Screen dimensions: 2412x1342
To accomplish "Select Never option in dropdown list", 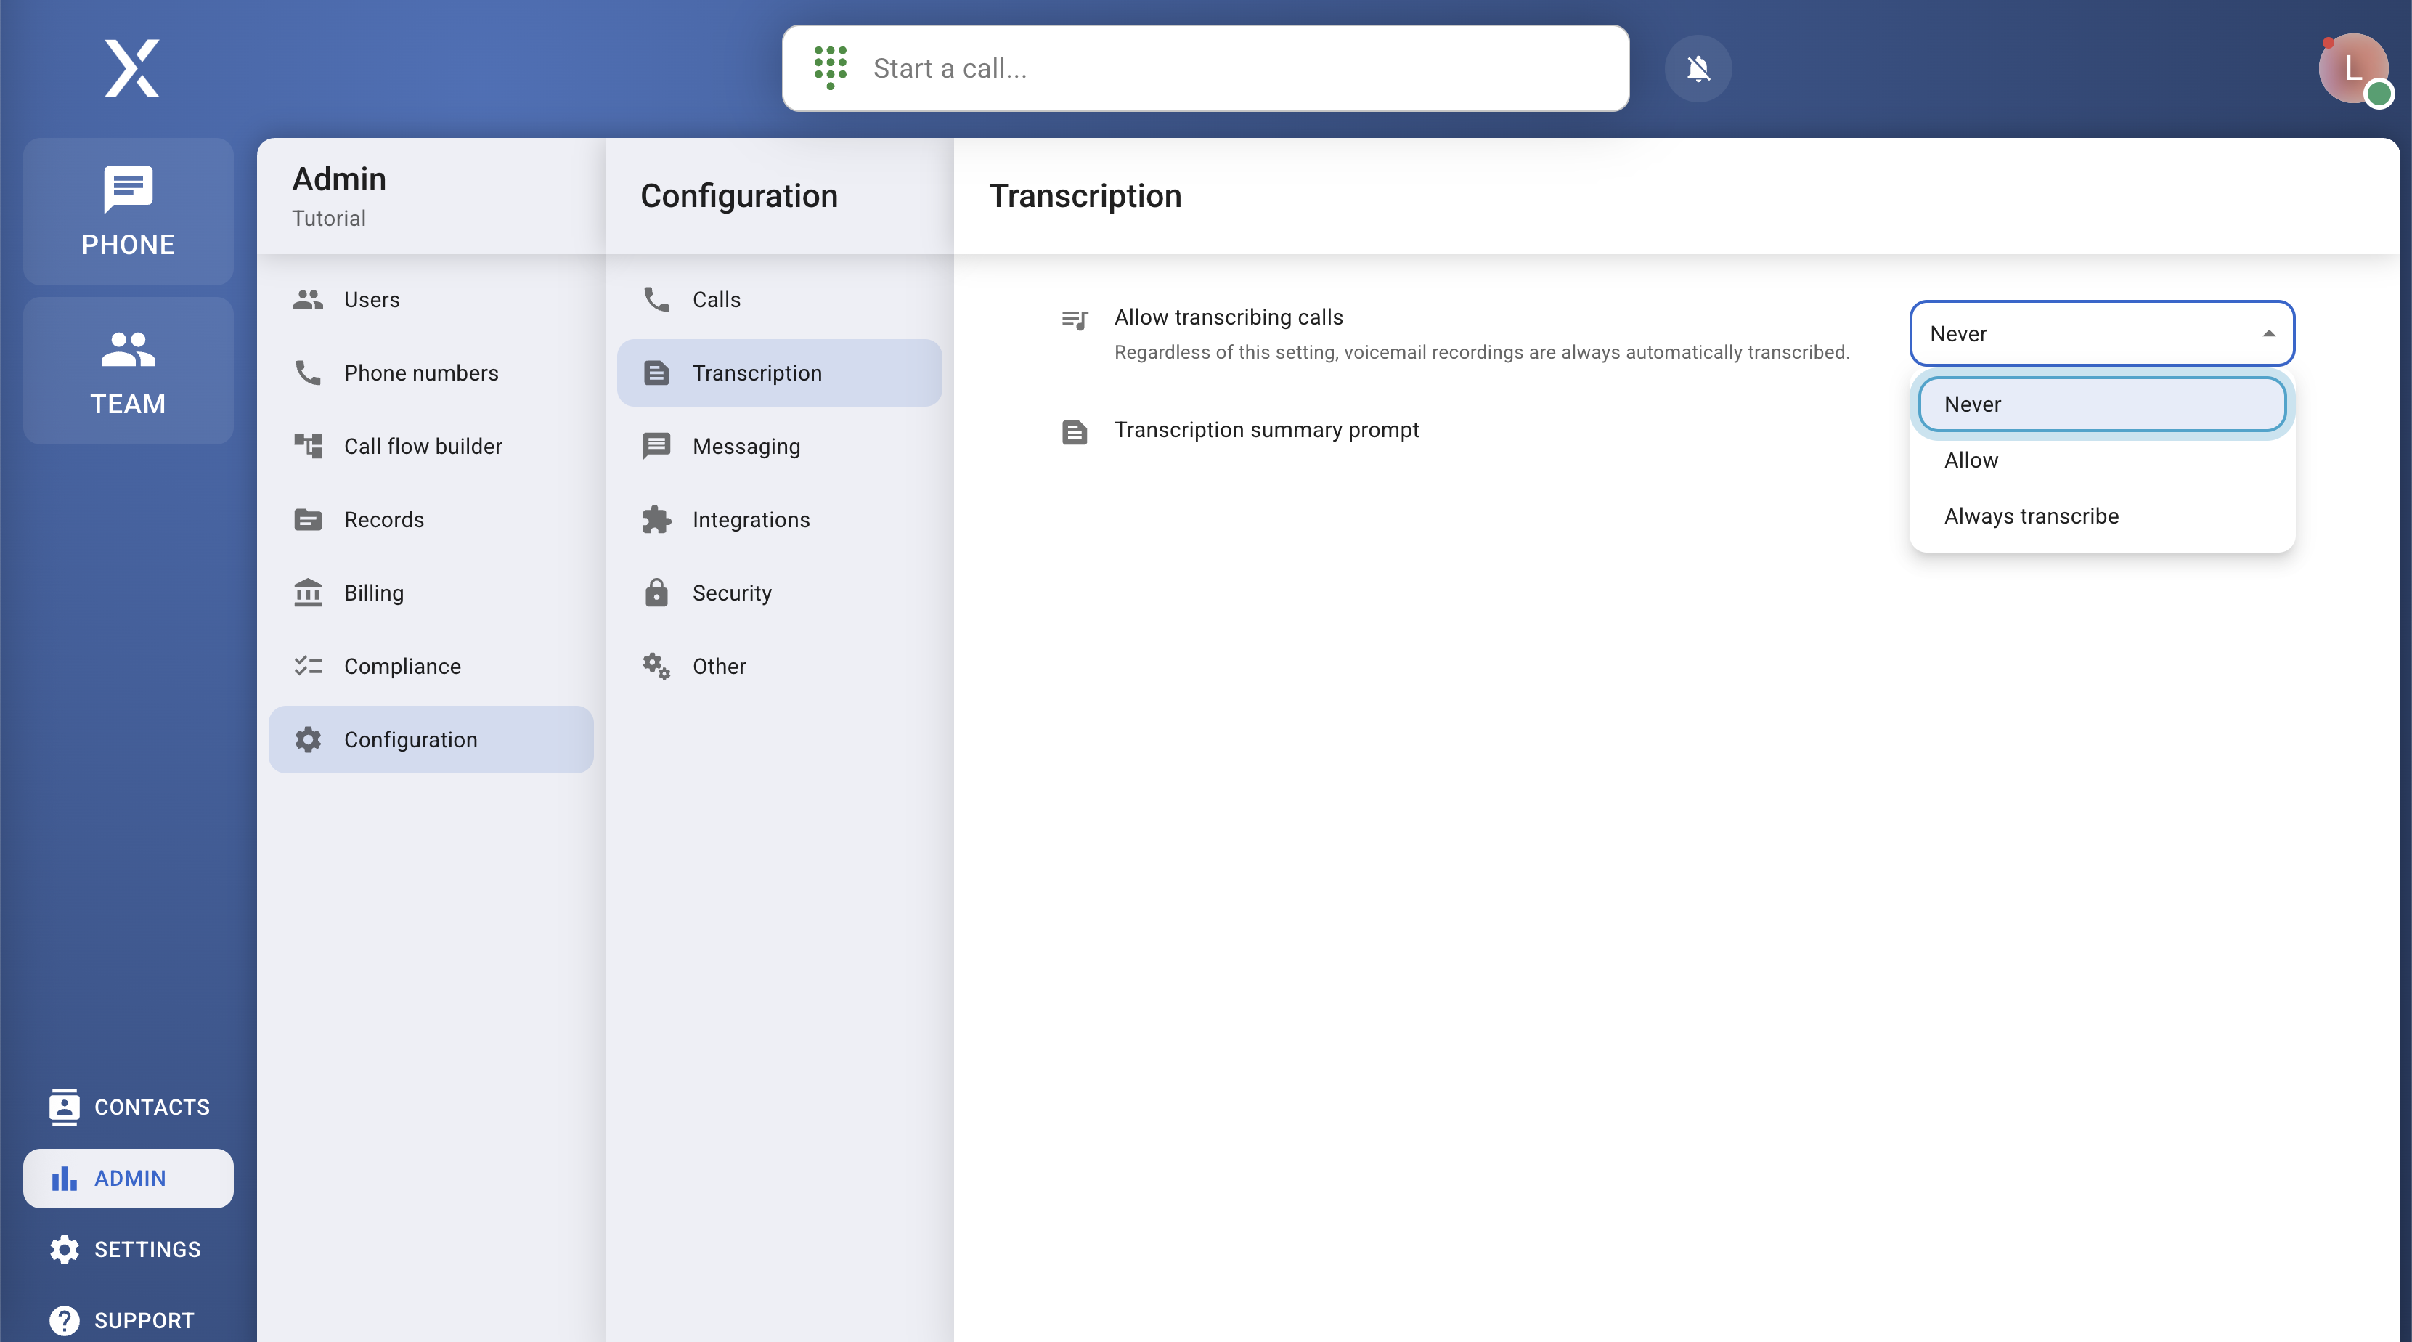I will 2101,404.
